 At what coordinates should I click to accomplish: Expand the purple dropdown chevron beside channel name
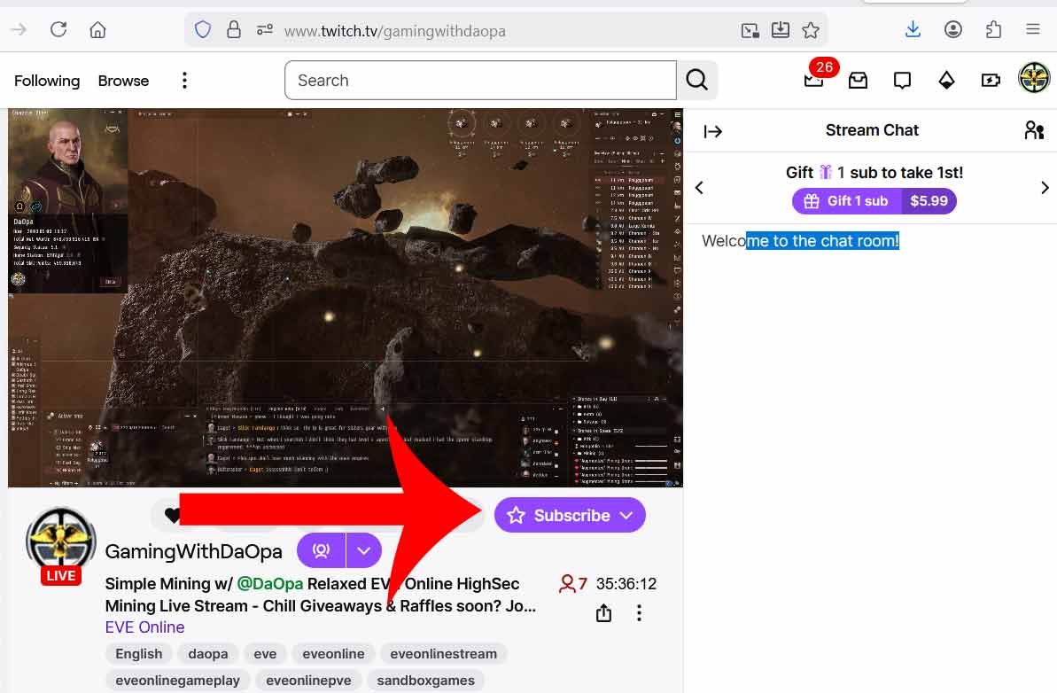click(364, 550)
